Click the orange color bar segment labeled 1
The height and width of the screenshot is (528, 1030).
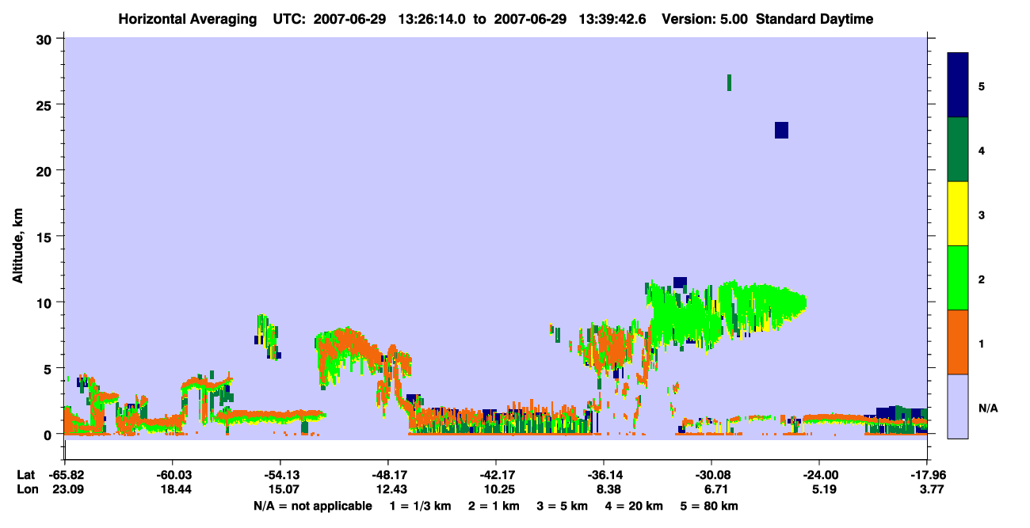pos(958,342)
